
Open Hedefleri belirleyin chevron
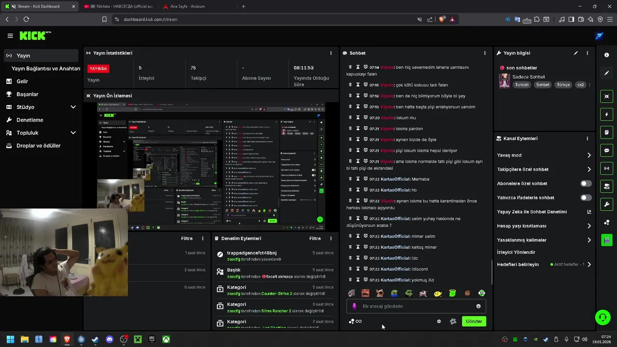[x=589, y=265]
